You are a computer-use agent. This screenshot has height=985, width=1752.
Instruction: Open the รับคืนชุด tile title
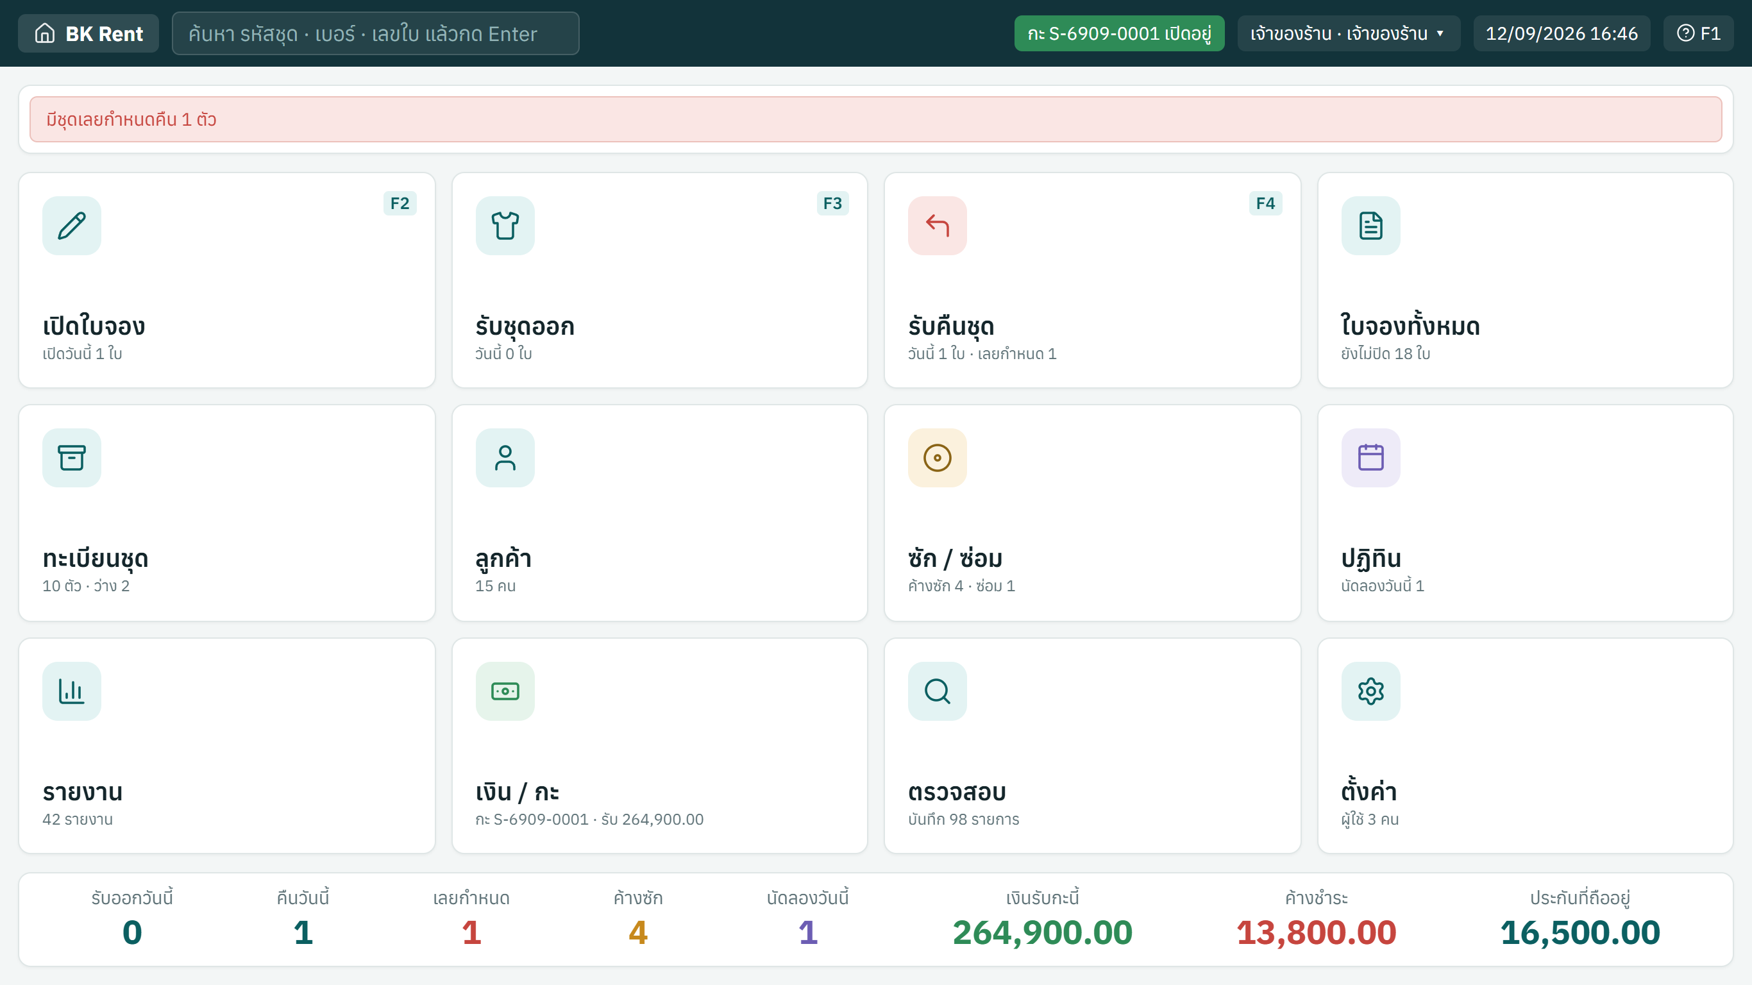pos(951,326)
